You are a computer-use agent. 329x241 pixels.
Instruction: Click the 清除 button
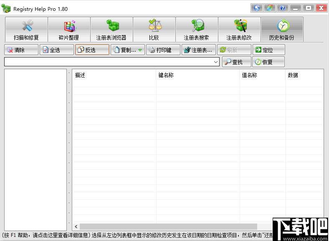click(x=21, y=50)
